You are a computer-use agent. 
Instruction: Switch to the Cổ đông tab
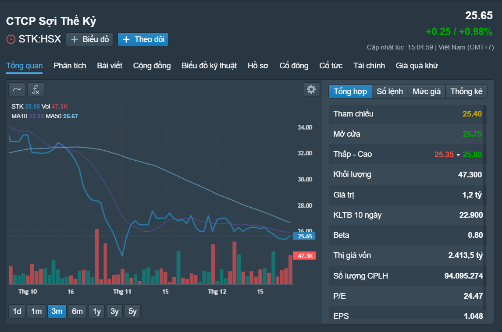294,66
